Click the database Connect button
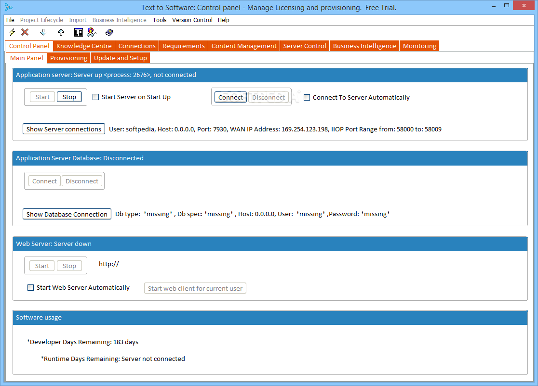538x386 pixels. (x=45, y=181)
